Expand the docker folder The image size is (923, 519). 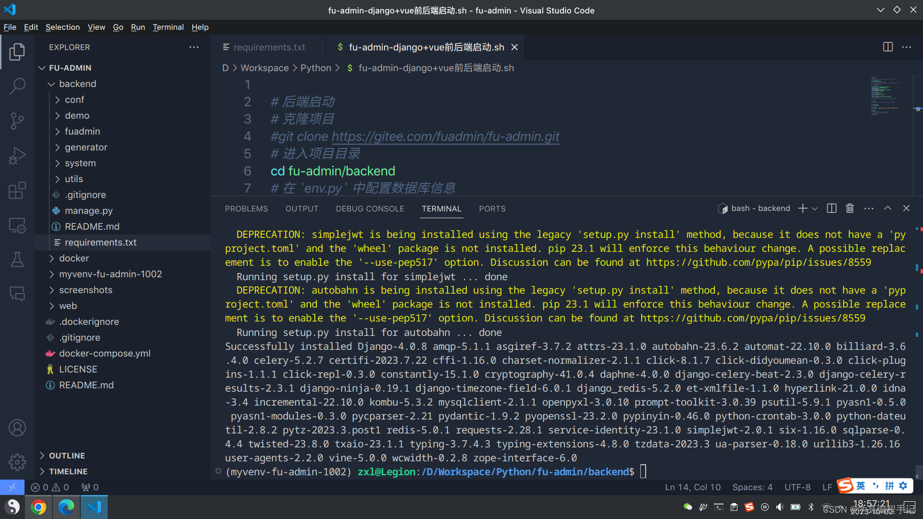tap(74, 259)
